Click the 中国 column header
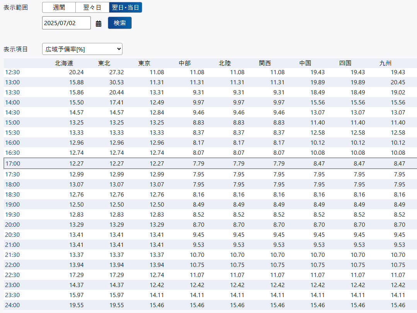 305,63
